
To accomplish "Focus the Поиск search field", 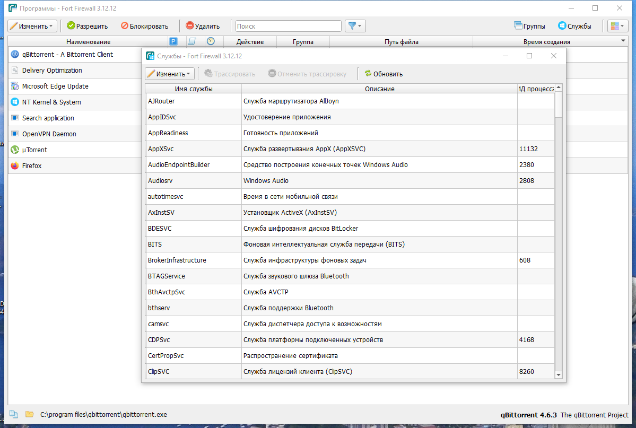I will pos(289,26).
